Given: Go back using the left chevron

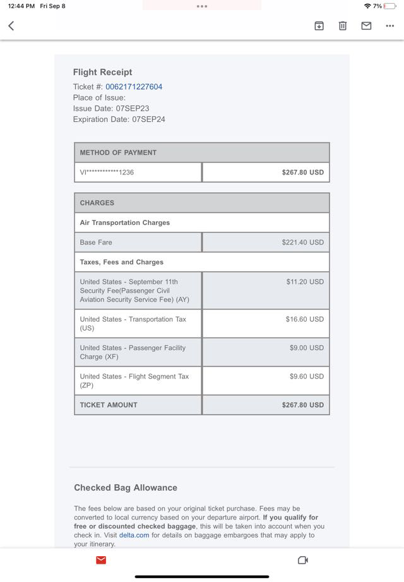Looking at the screenshot, I should coord(11,26).
